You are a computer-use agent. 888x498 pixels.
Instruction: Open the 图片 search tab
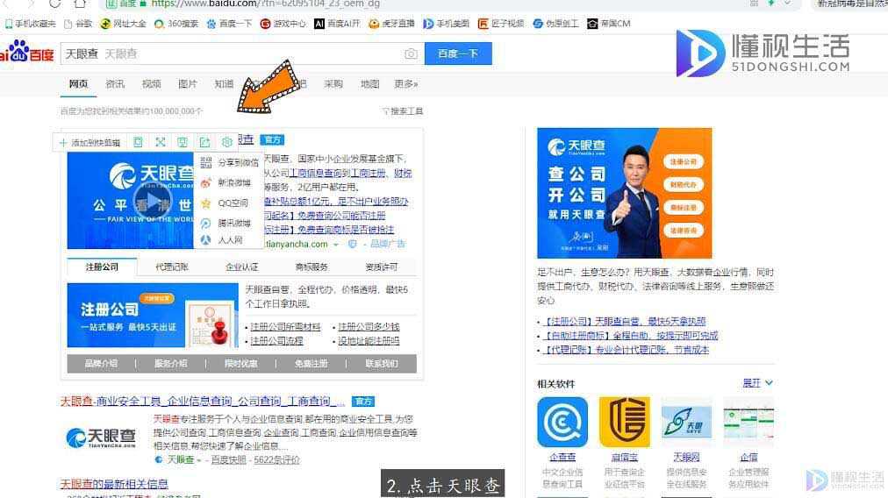(188, 84)
